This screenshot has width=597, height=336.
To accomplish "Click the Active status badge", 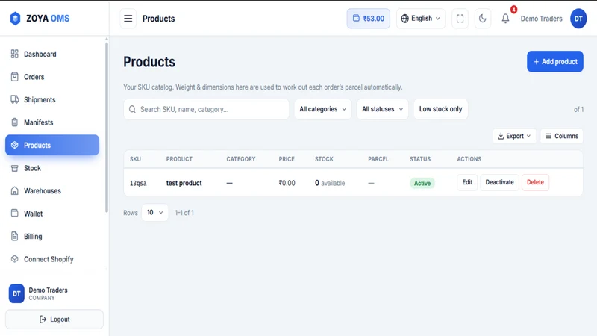I will tap(422, 183).
